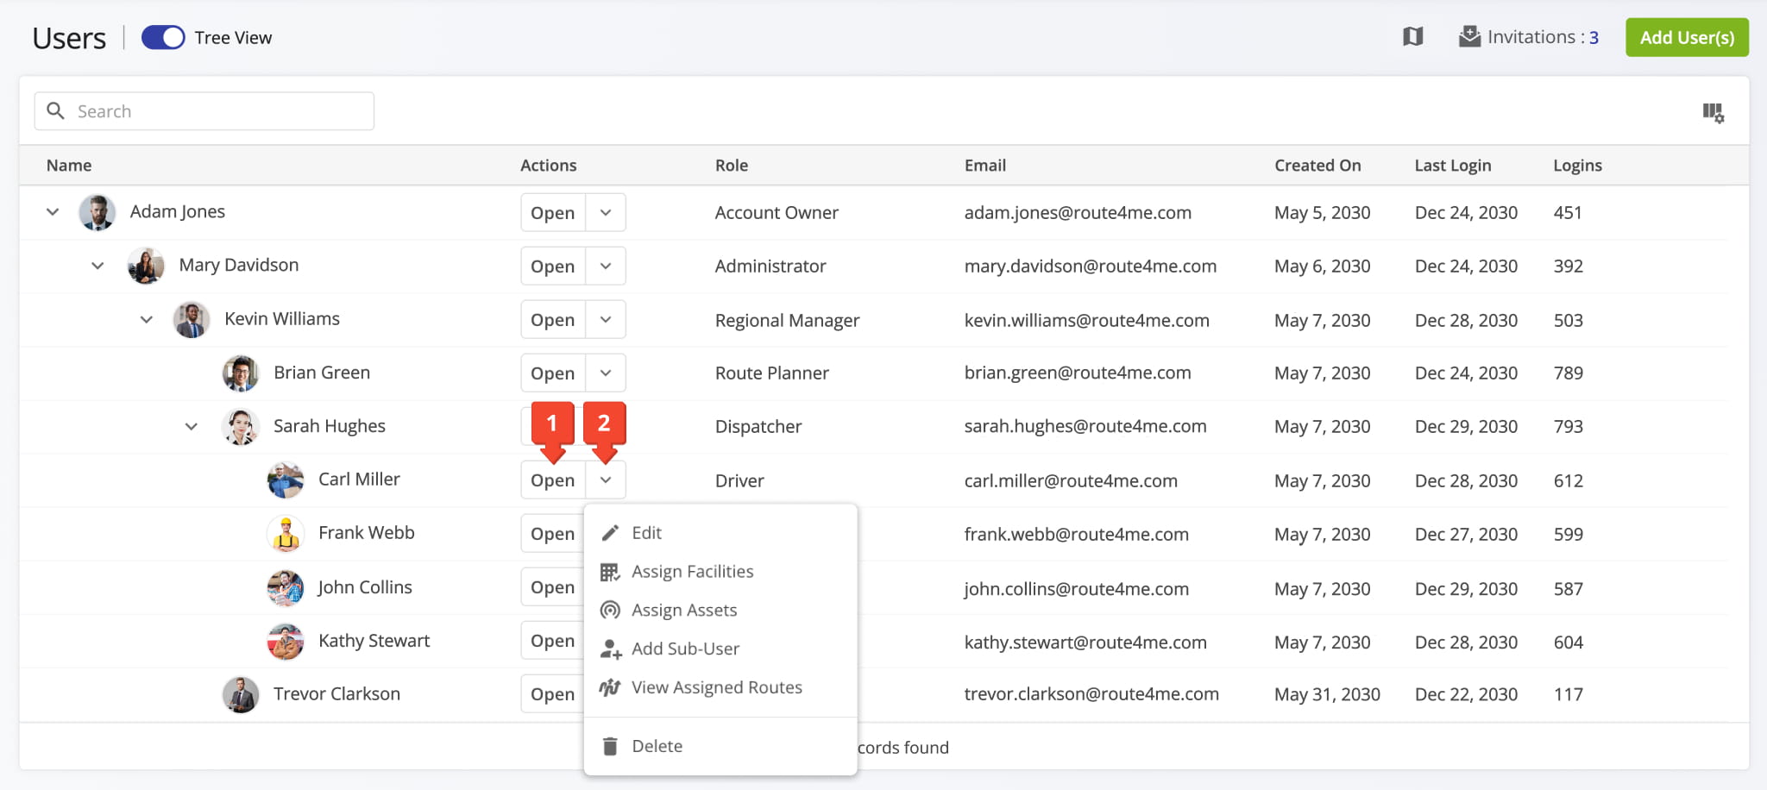Screen dimensions: 1767x790
Task: Click the Sarah Hughes name
Action: (x=330, y=426)
